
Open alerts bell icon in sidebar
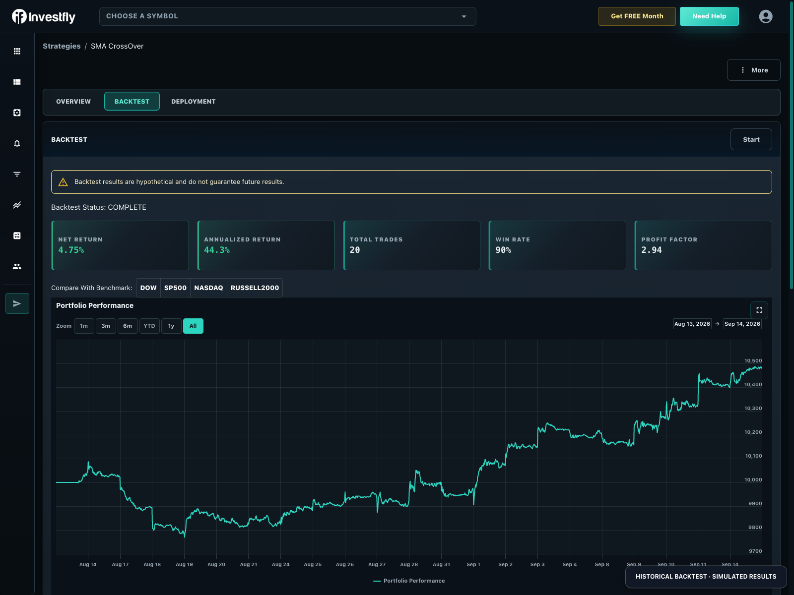[17, 143]
